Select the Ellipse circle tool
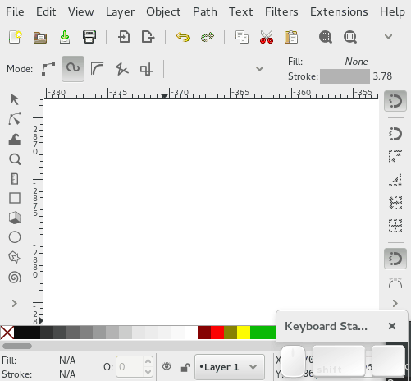The width and height of the screenshot is (411, 381). [15, 237]
